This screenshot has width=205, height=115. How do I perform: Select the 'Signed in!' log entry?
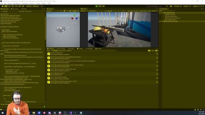tap(102, 54)
